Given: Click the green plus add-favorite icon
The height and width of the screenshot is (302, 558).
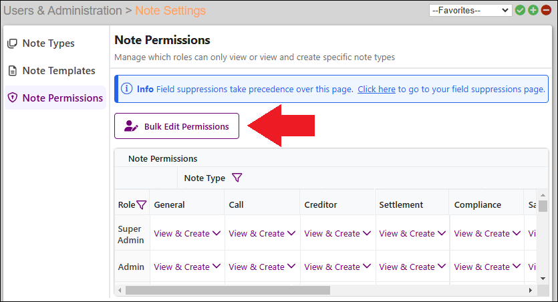Looking at the screenshot, I should 533,10.
